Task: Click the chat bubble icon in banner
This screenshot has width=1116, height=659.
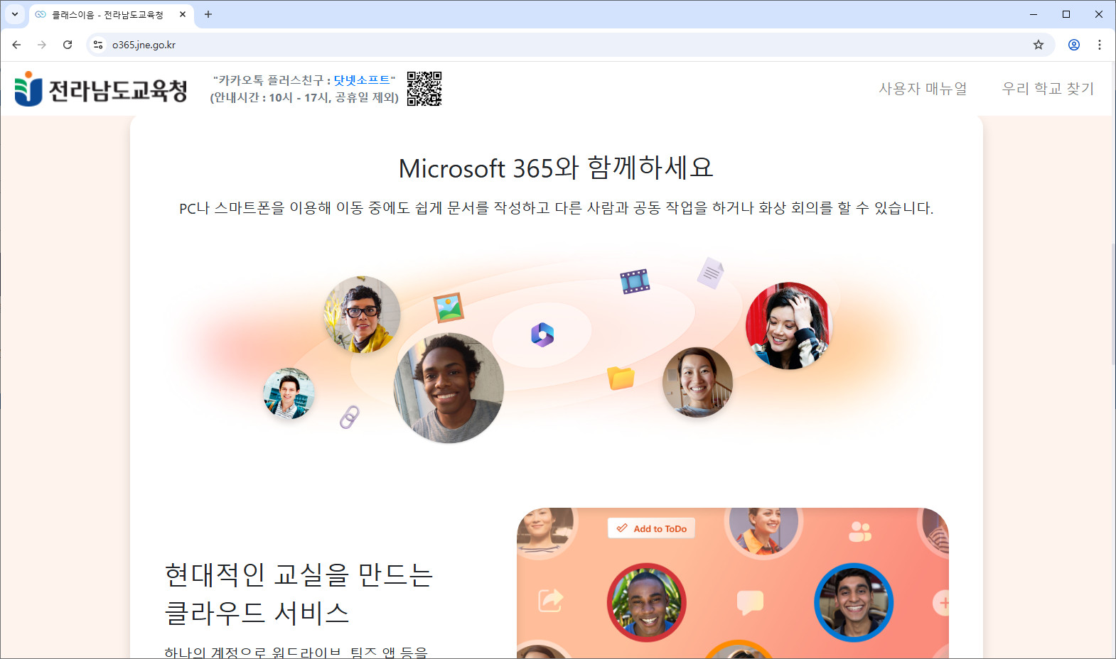Action: coord(750,602)
